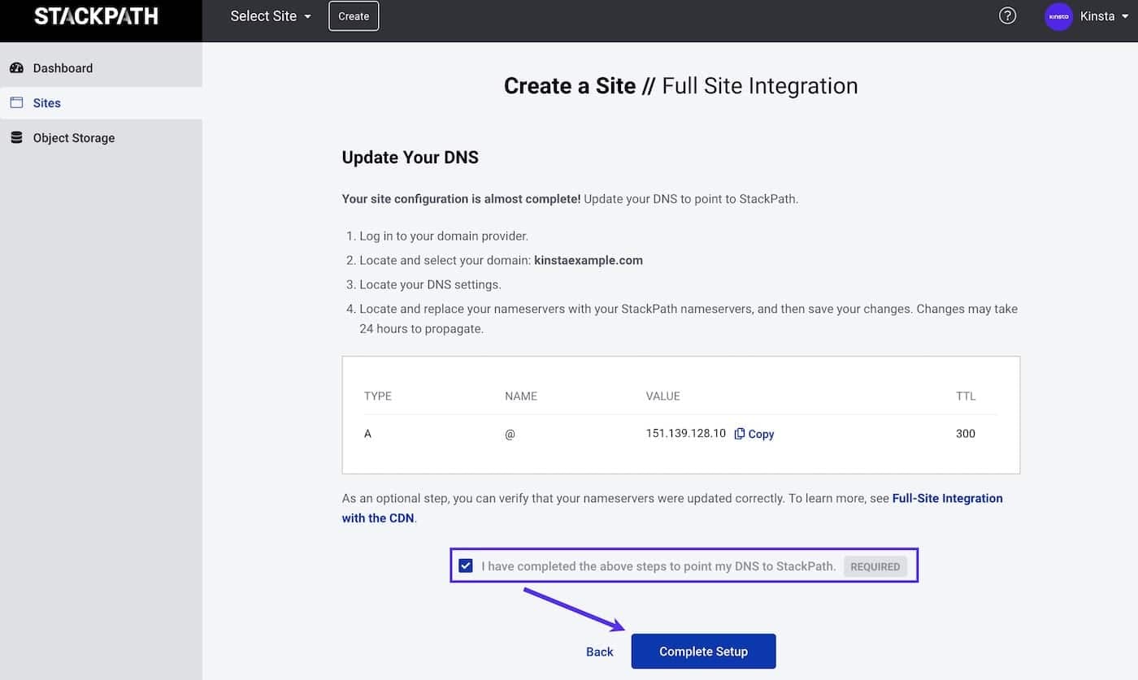This screenshot has width=1138, height=680.
Task: Click the Copy value link for 151.139.128.10
Action: coord(760,433)
